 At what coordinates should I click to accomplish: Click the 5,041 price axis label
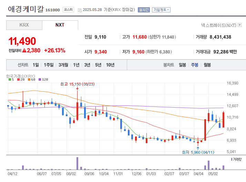coord(231,152)
